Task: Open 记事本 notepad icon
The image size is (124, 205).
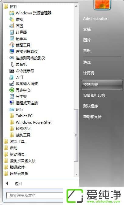Action: [12, 39]
